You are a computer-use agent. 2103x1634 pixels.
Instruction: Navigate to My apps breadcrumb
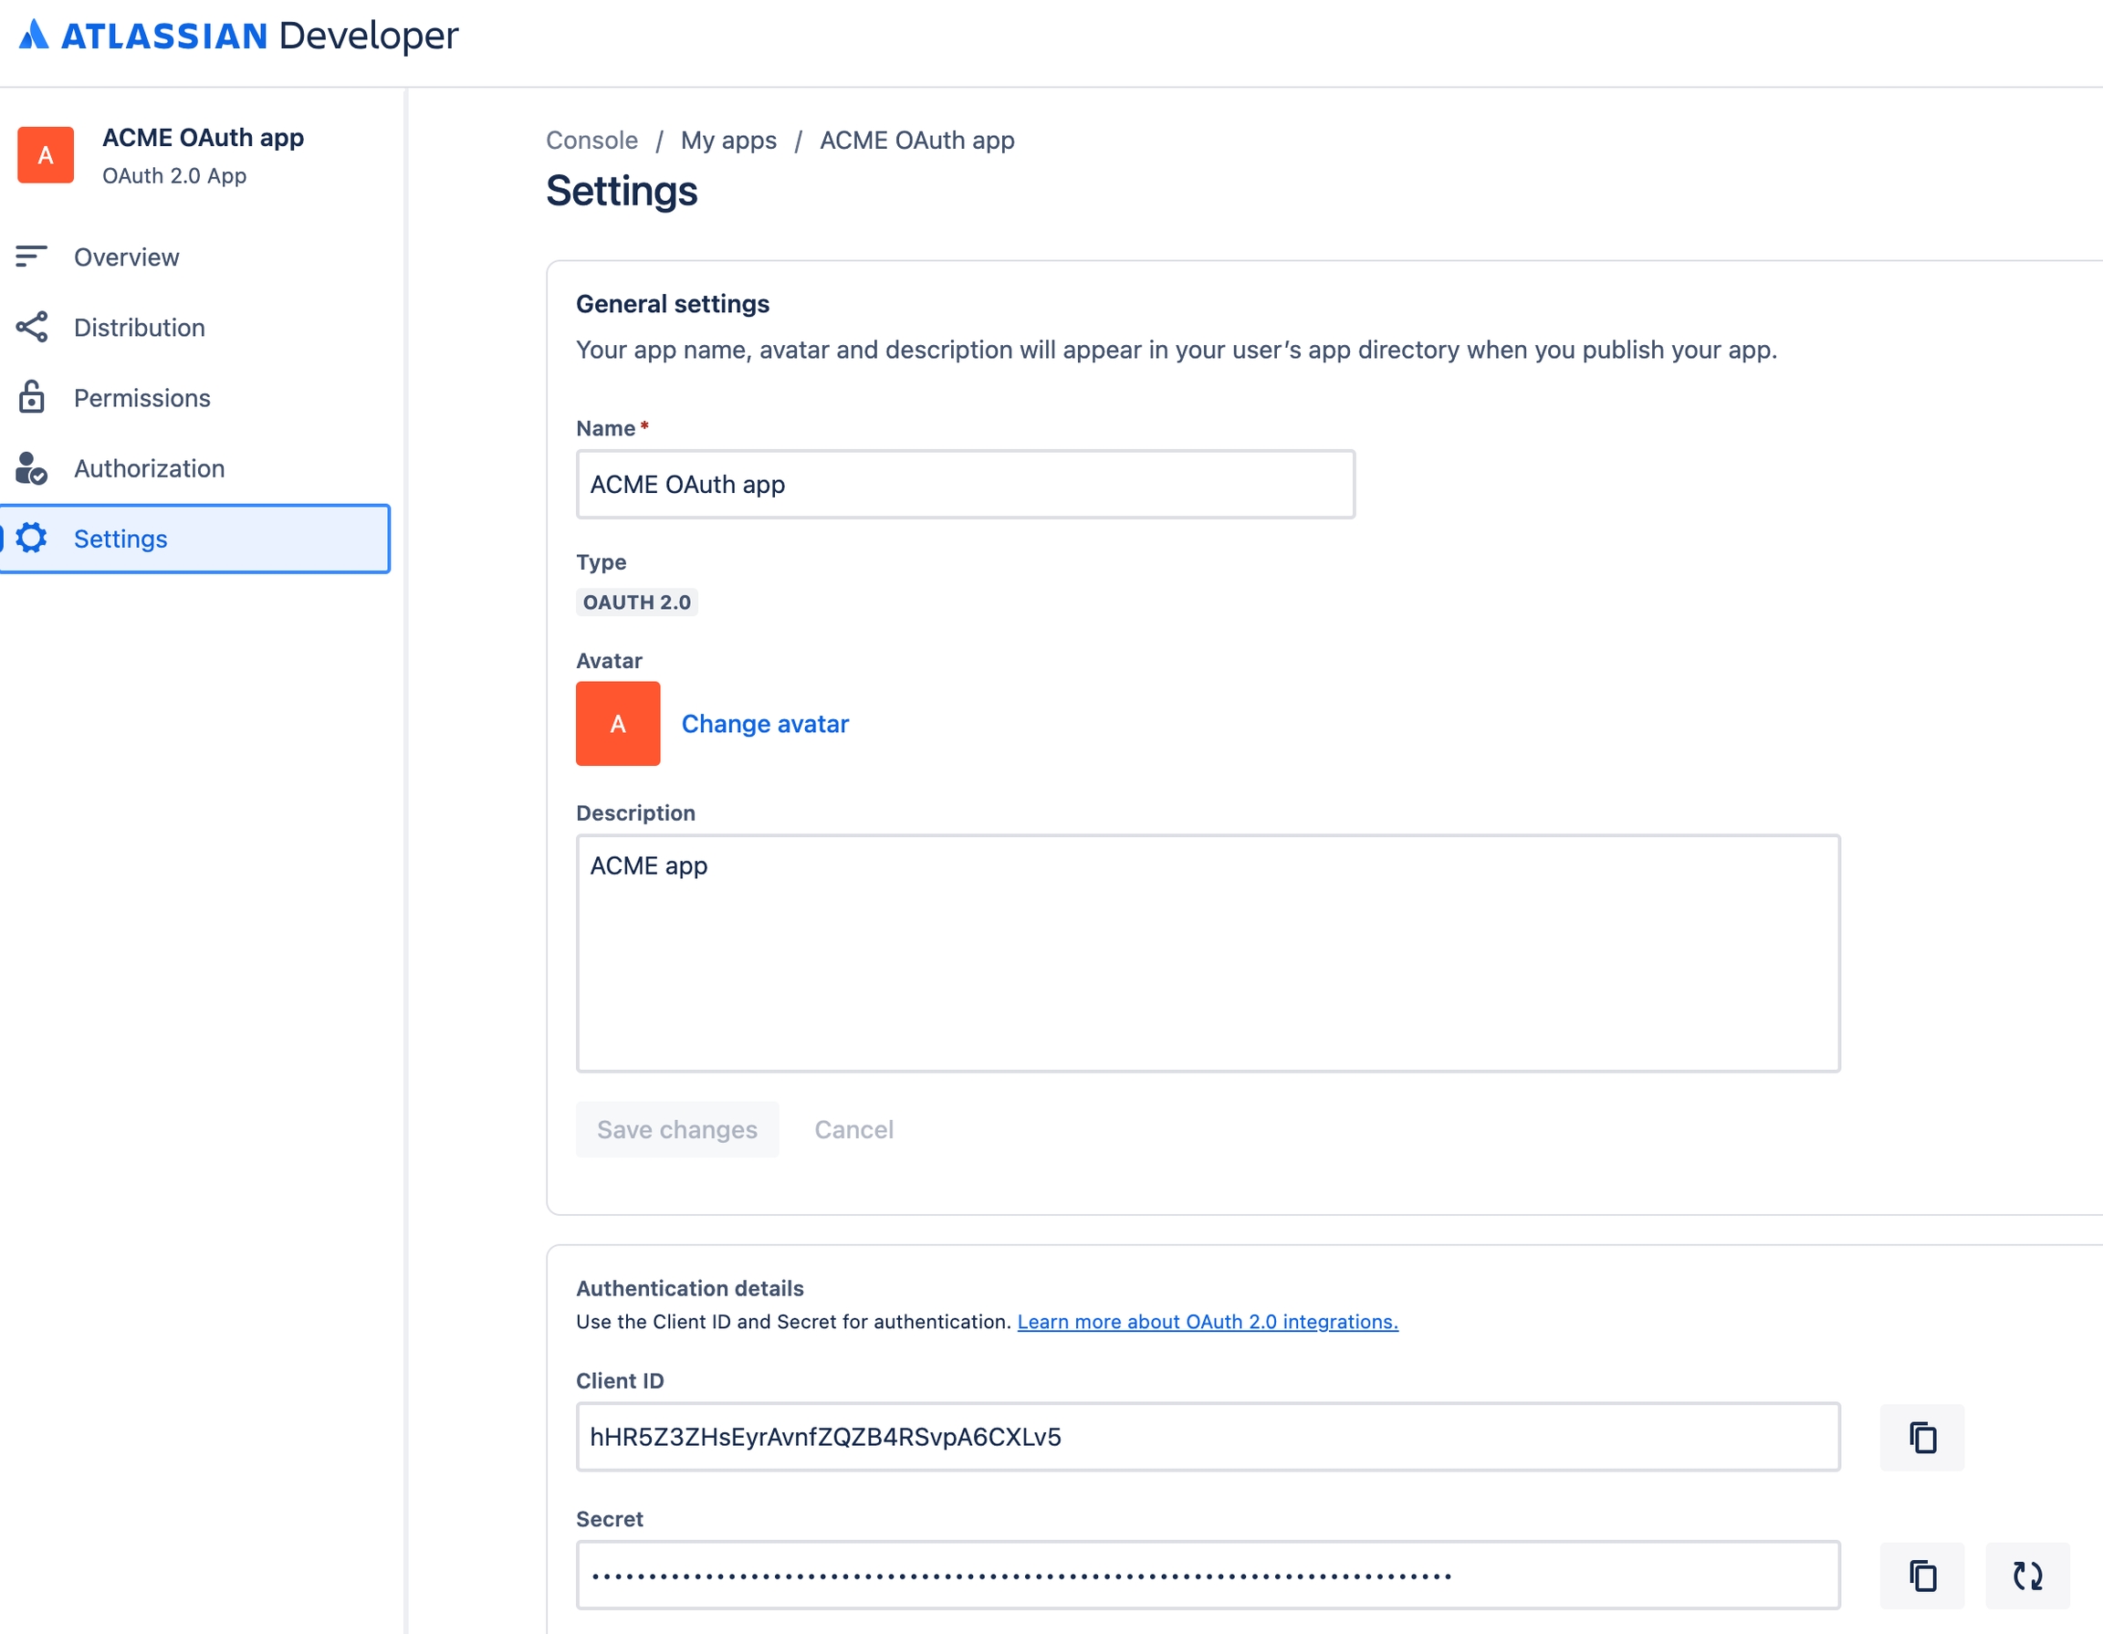click(728, 141)
